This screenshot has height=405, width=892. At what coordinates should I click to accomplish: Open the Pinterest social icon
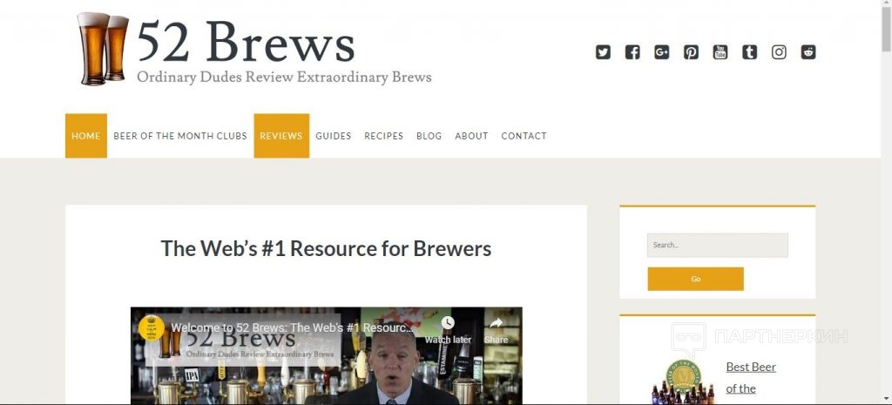691,52
